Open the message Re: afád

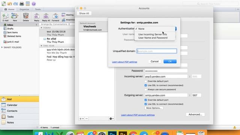click(57, 40)
